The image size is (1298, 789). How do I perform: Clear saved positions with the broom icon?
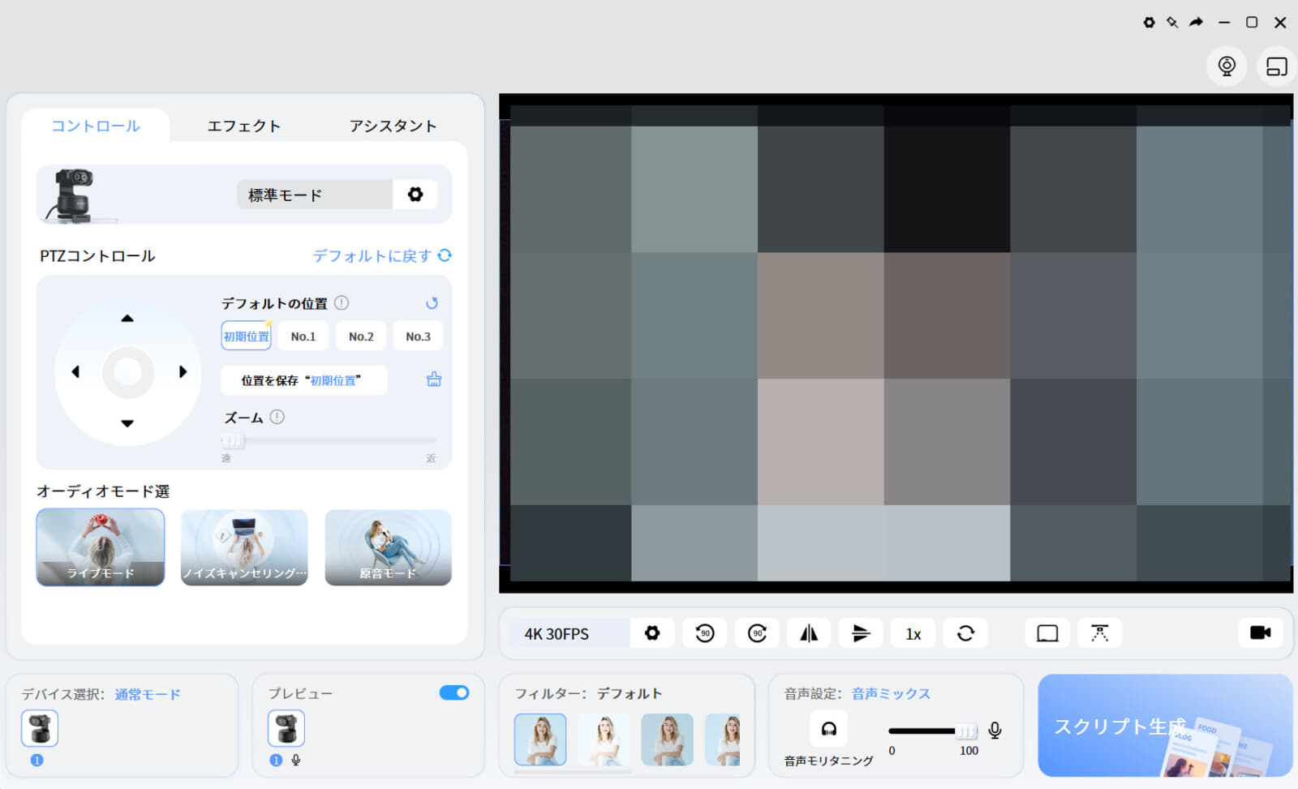tap(434, 379)
